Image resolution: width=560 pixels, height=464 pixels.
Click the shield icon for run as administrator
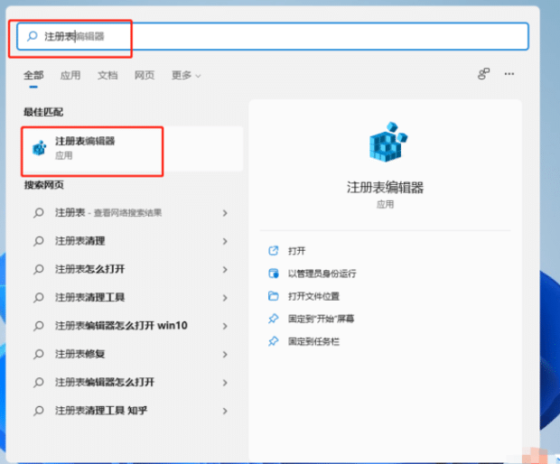(x=273, y=274)
